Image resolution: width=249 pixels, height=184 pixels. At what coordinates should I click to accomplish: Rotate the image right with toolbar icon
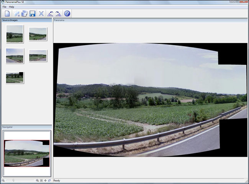[x=58, y=13]
